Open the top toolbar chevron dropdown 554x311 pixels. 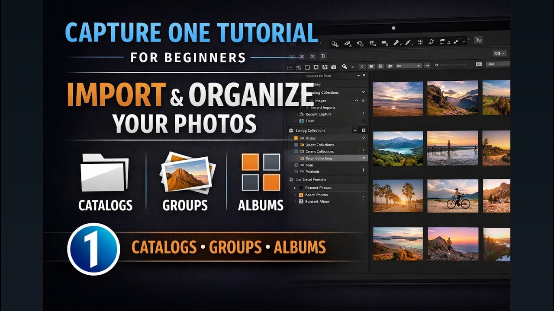[x=464, y=42]
